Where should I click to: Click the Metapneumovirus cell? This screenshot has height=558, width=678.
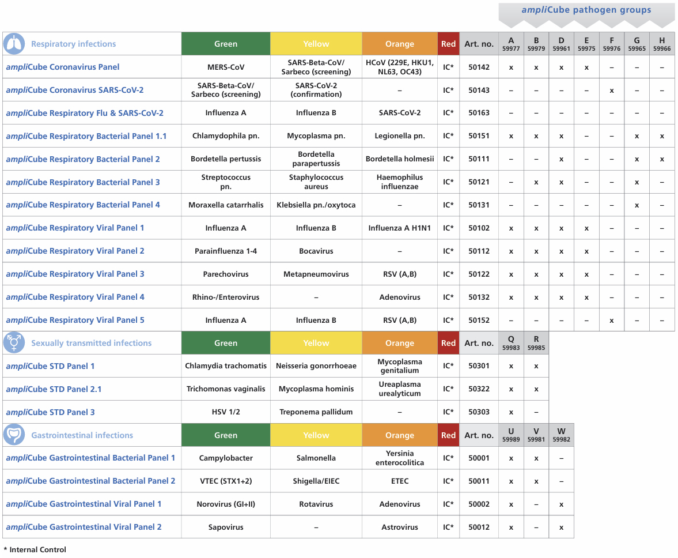click(316, 274)
